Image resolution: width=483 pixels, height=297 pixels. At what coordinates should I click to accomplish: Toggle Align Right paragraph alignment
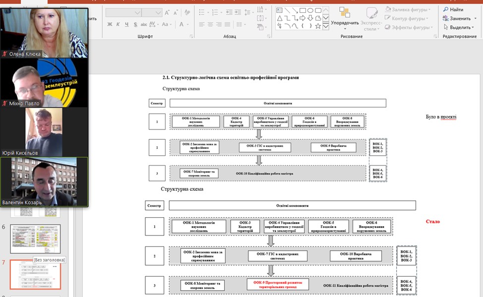(x=219, y=24)
